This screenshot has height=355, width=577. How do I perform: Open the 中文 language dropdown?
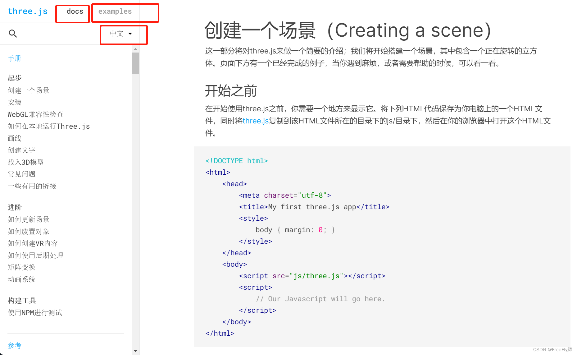point(121,34)
